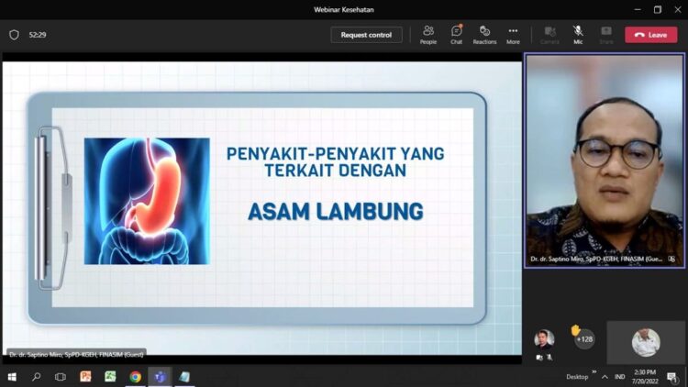Open the taskbar Search

click(37, 377)
